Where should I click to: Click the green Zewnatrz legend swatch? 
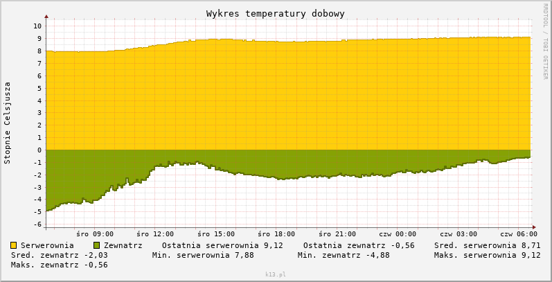97,245
